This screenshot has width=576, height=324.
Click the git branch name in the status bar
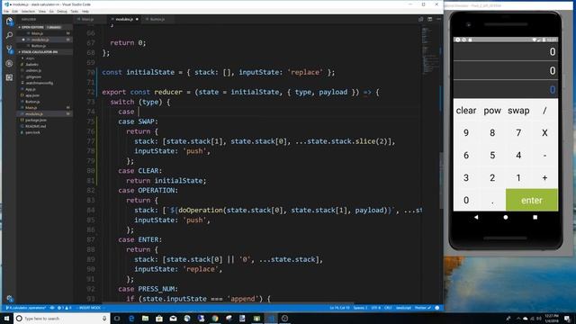point(26,308)
